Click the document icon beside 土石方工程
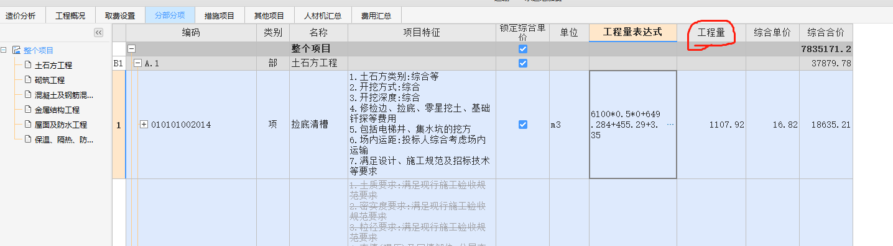The width and height of the screenshot is (893, 246). 27,64
